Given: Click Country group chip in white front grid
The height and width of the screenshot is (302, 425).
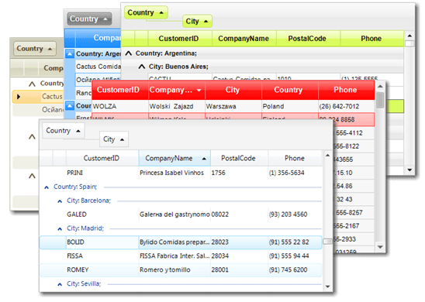Looking at the screenshot, I should 64,131.
